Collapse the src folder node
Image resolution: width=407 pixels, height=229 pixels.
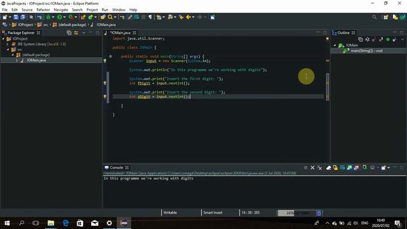[x=8, y=50]
